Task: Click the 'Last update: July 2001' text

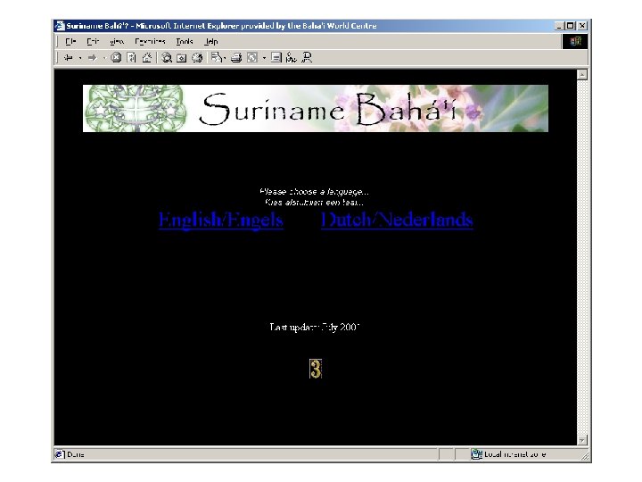Action: point(315,327)
